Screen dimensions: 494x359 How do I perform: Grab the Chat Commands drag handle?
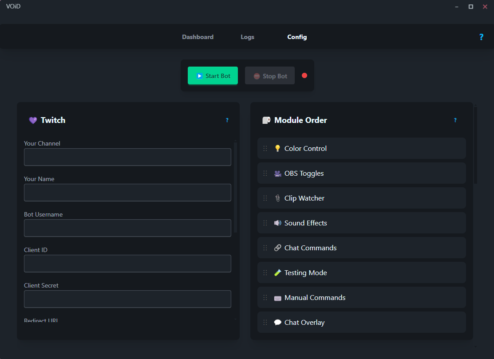(x=265, y=248)
